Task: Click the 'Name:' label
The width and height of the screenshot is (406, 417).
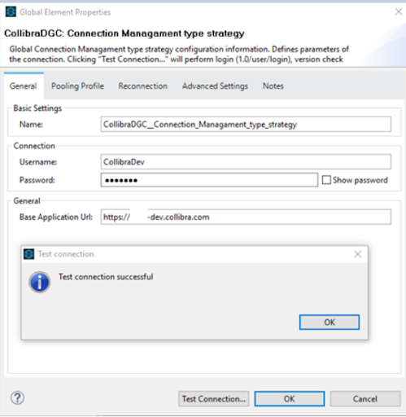Action: pos(31,125)
